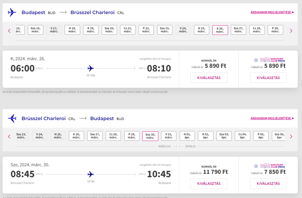The width and height of the screenshot is (302, 198).
Task: Choose return Discount Club 7 850 Ft Kiválasztás
Action: [x=268, y=184]
